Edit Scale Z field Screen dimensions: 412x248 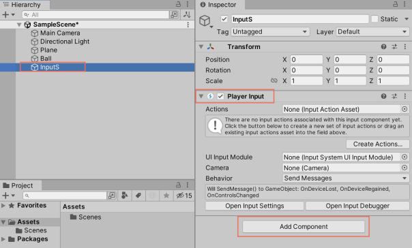pos(393,81)
